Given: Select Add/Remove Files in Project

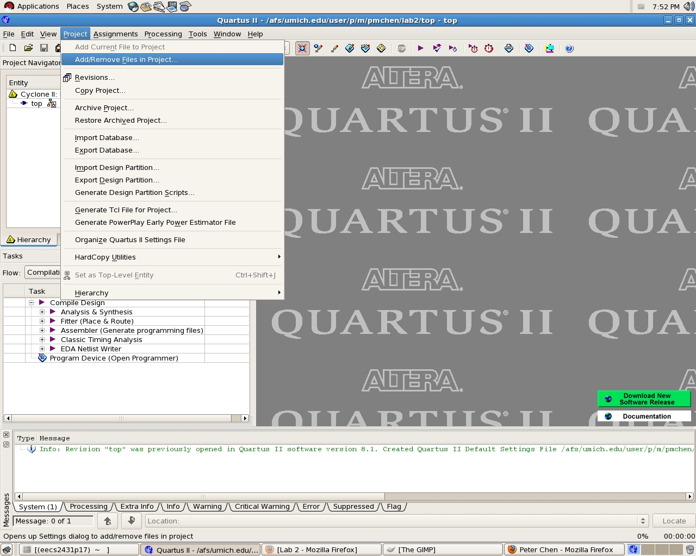Looking at the screenshot, I should 172,60.
